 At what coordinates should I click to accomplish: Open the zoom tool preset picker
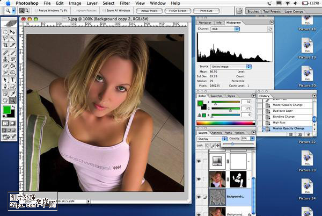(13, 11)
